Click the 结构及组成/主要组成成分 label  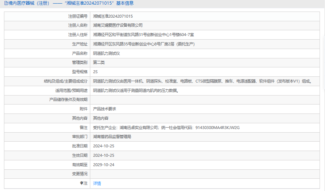pyautogui.click(x=66, y=81)
